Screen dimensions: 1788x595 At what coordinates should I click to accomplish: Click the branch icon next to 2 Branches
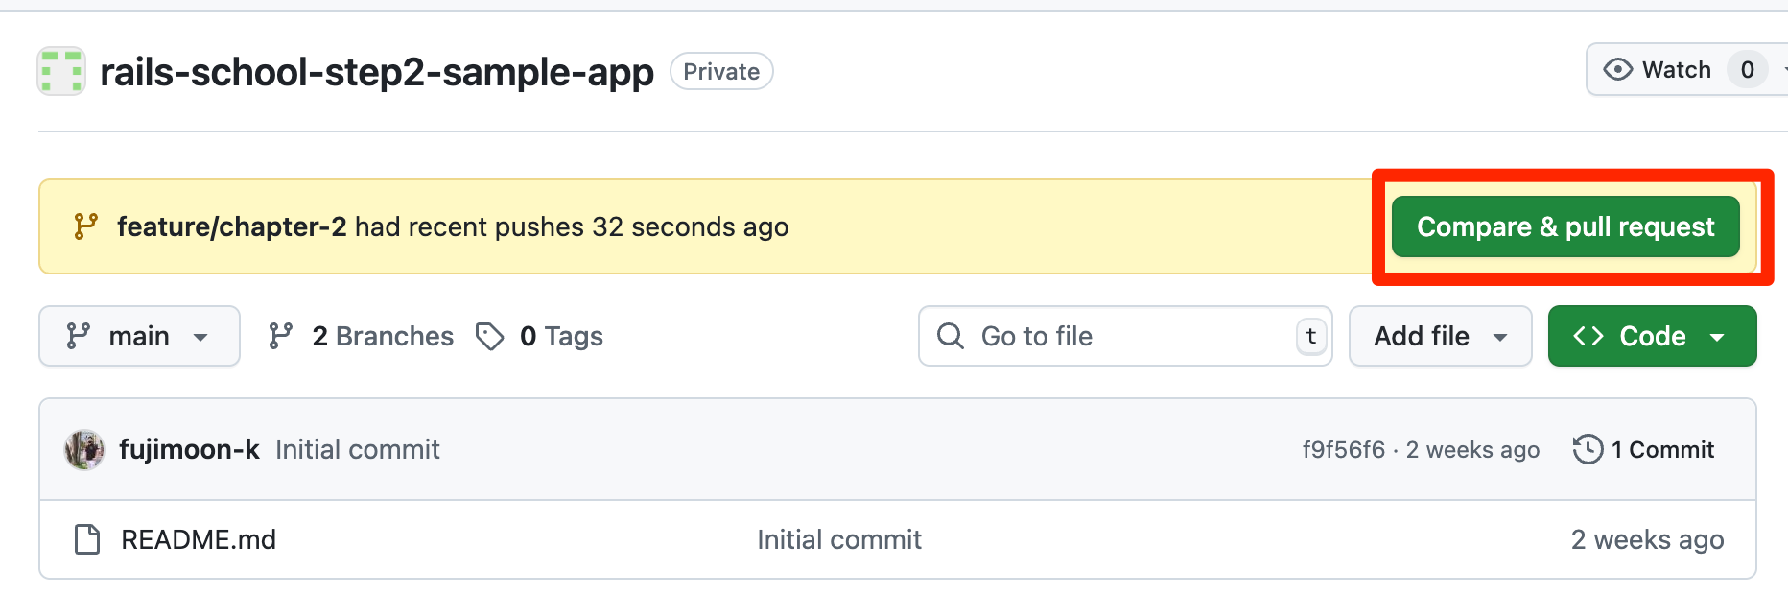(x=279, y=336)
